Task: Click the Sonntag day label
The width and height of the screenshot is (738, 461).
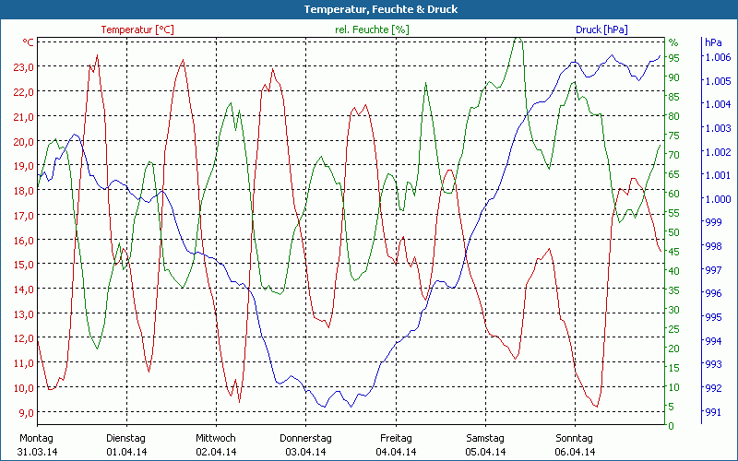Action: 575,437
